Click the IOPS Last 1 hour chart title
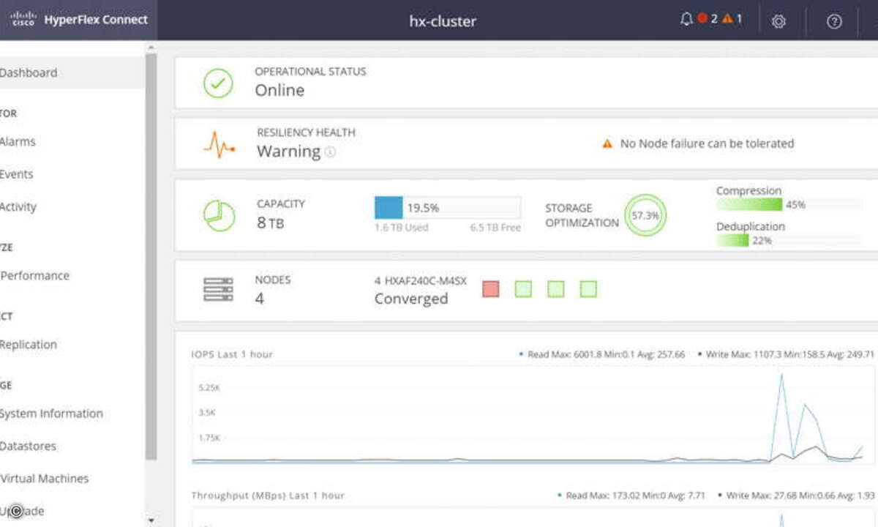This screenshot has width=878, height=527. [x=232, y=354]
